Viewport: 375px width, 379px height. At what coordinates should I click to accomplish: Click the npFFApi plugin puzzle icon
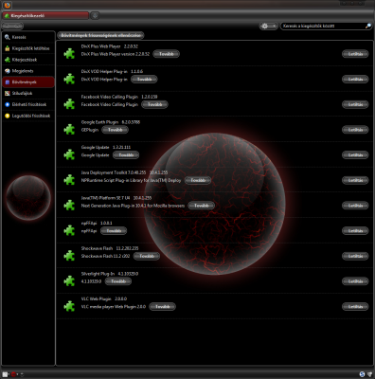click(69, 230)
